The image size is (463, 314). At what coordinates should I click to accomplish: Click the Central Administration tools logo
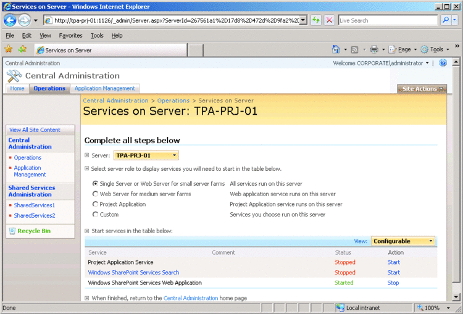pyautogui.click(x=14, y=76)
